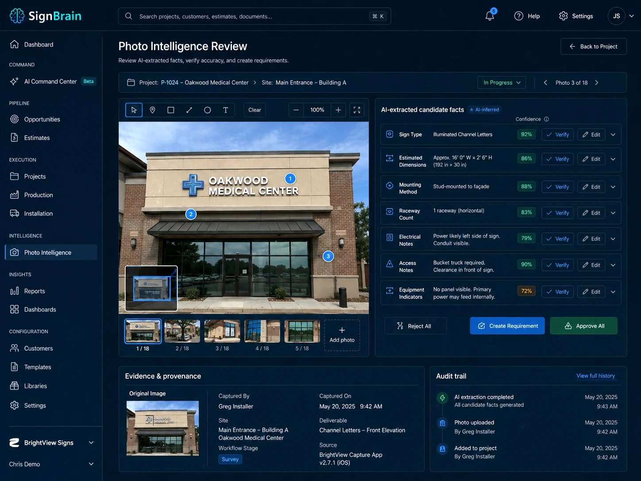Select the location pin annotation tool
Screen dimensions: 641x481
point(152,110)
